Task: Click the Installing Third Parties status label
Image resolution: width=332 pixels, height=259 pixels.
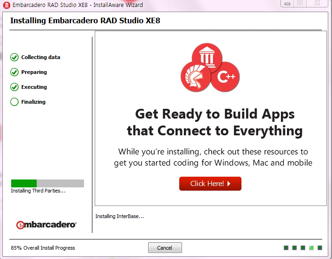Action: (x=38, y=191)
